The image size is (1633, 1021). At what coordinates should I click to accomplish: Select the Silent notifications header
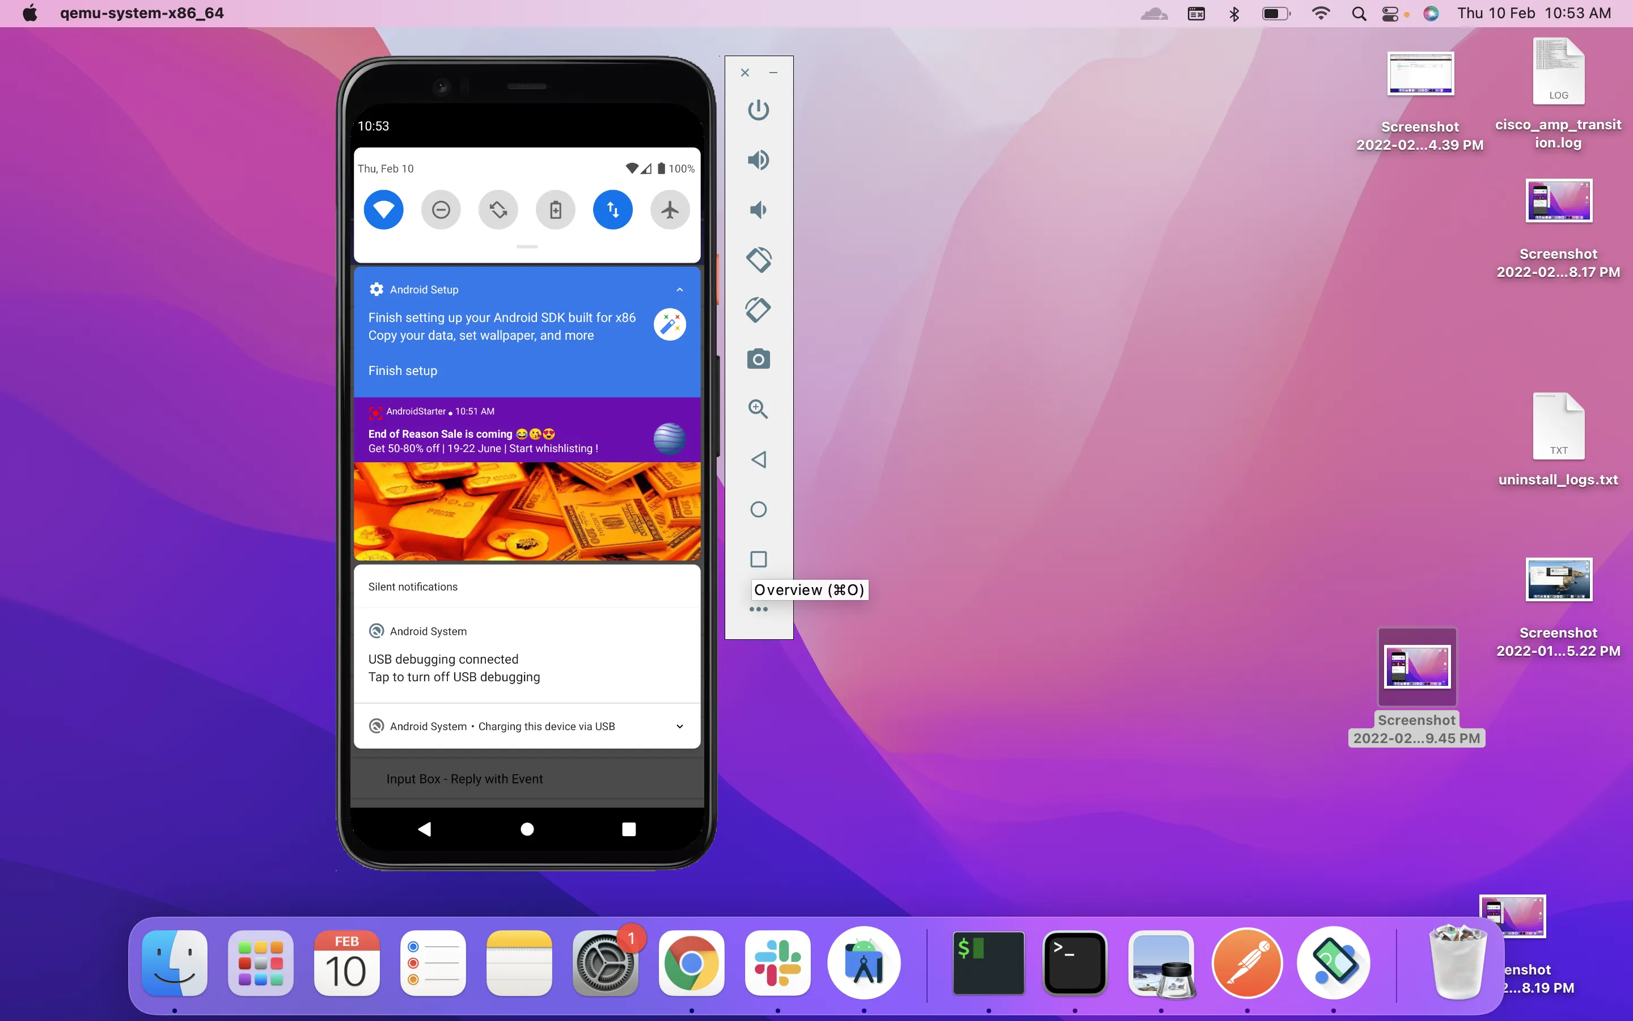(x=413, y=587)
